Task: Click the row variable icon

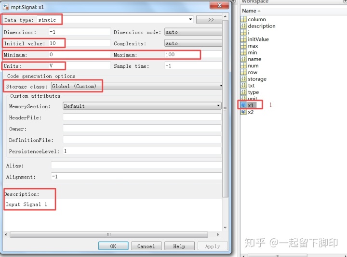Action: 243,72
